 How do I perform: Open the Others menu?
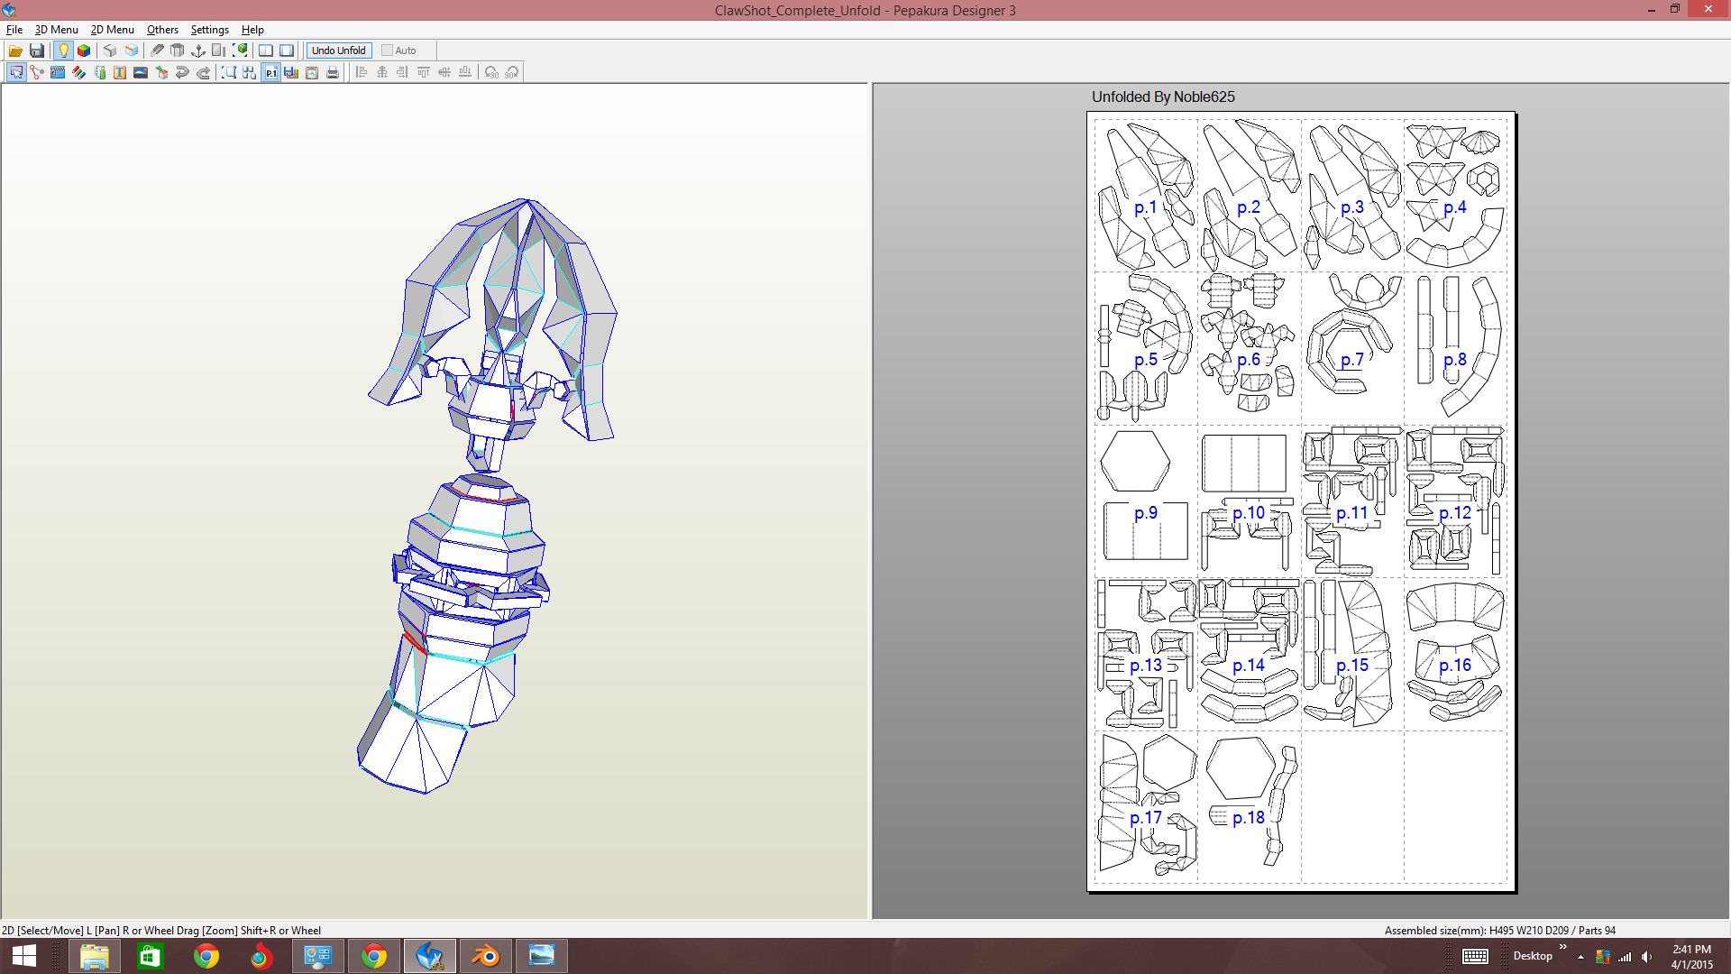click(162, 30)
